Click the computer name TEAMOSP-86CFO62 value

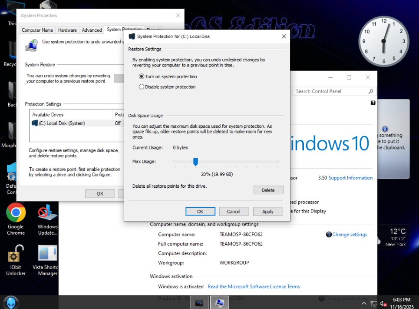click(241, 234)
